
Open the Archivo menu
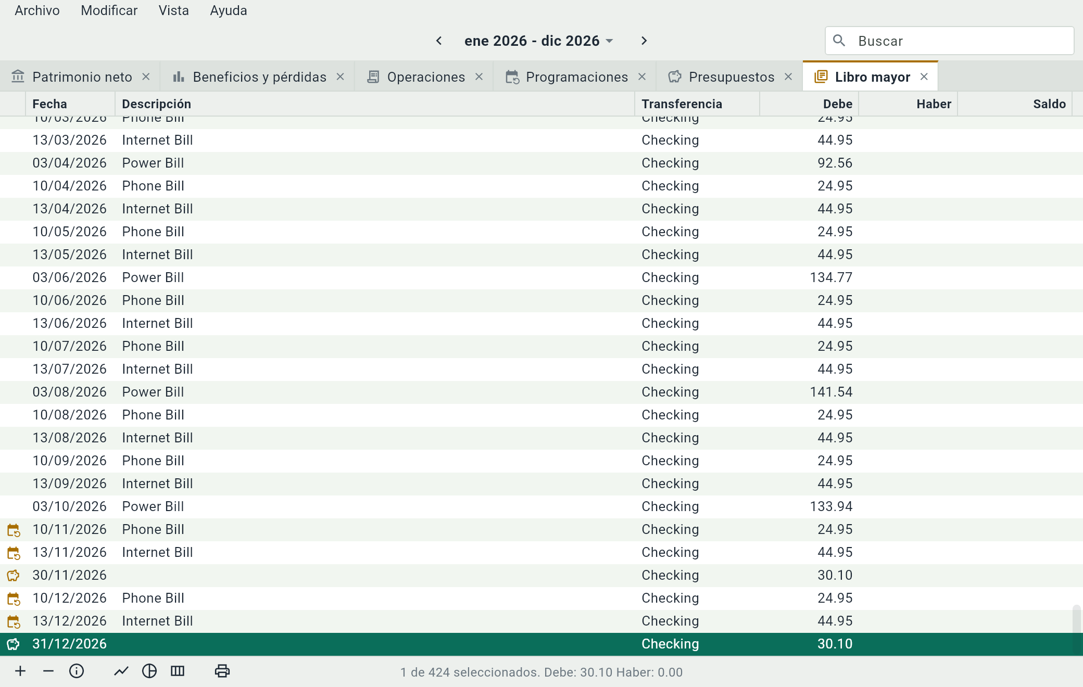[x=37, y=10]
